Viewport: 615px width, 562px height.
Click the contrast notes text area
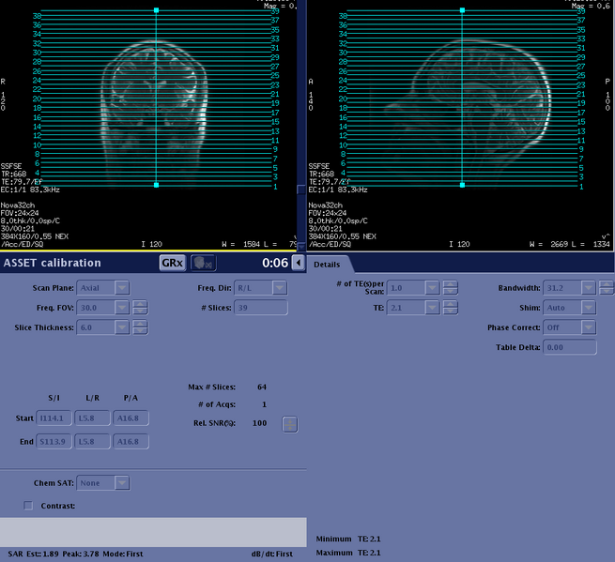153,532
